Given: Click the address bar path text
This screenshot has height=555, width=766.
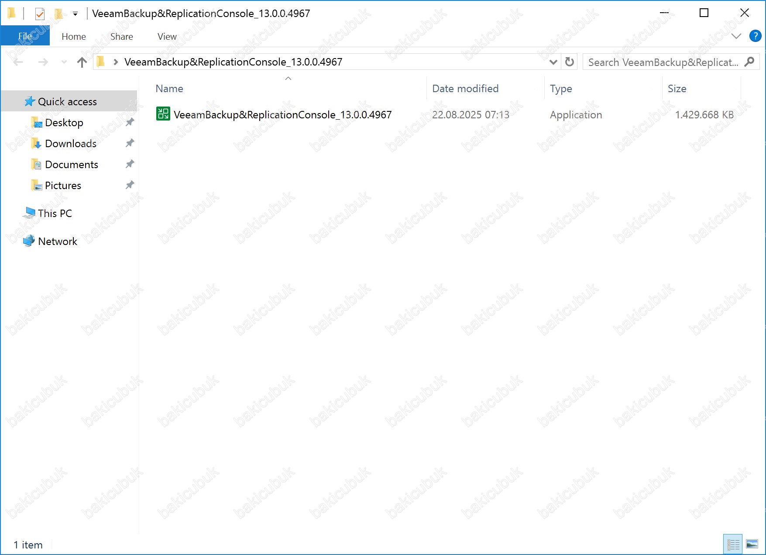Looking at the screenshot, I should 234,62.
